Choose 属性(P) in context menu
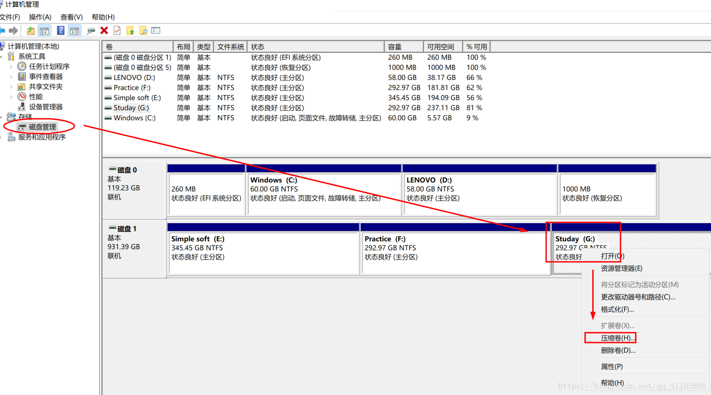711x395 pixels. (612, 367)
